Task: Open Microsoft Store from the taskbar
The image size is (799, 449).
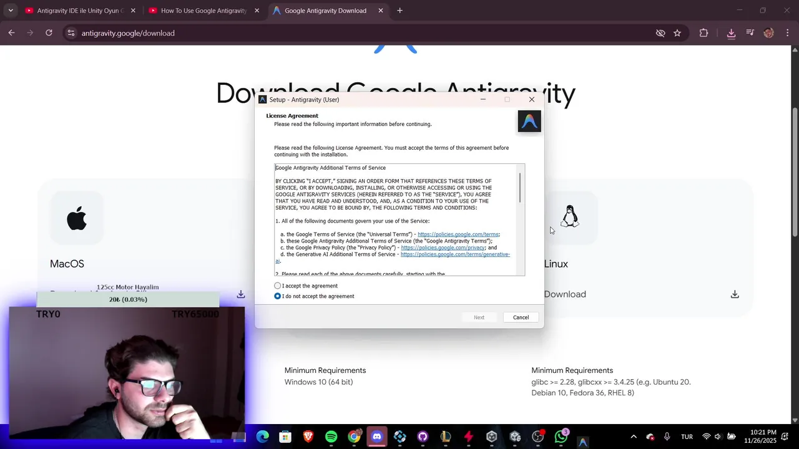Action: tap(285, 437)
